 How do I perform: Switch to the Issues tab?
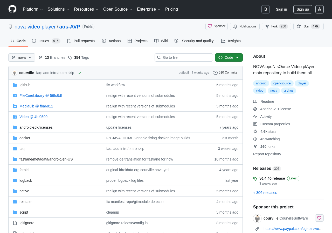coord(46,41)
